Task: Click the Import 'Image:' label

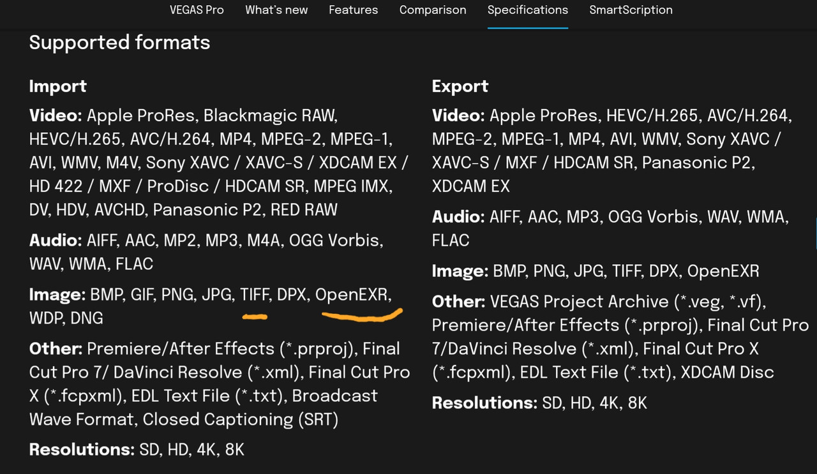Action: [57, 295]
